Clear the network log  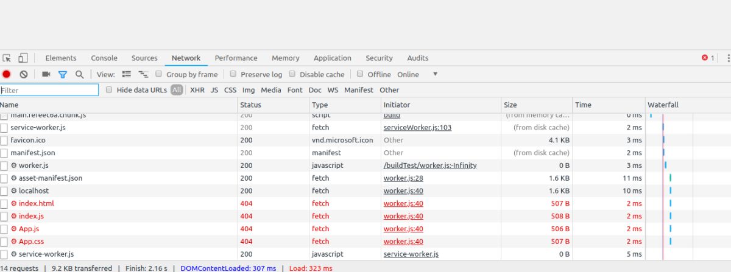(x=24, y=74)
